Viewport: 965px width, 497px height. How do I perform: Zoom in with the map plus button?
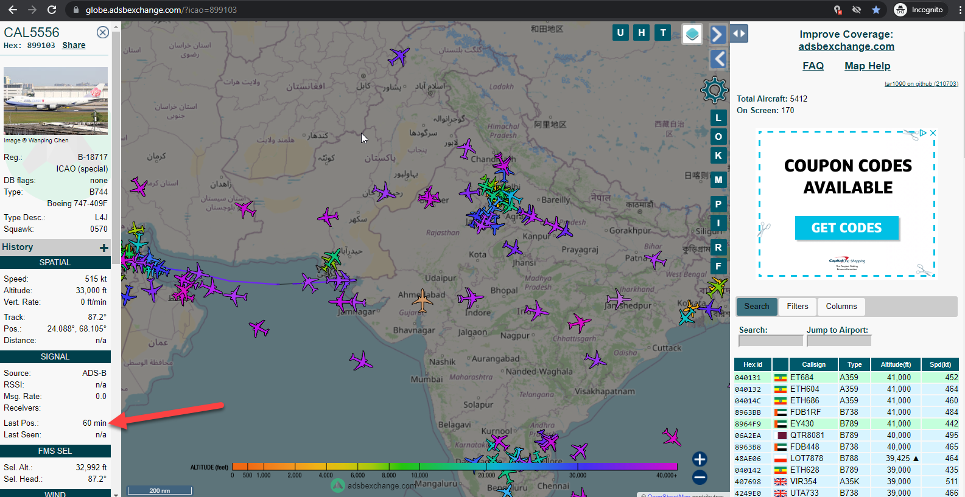[x=700, y=459]
